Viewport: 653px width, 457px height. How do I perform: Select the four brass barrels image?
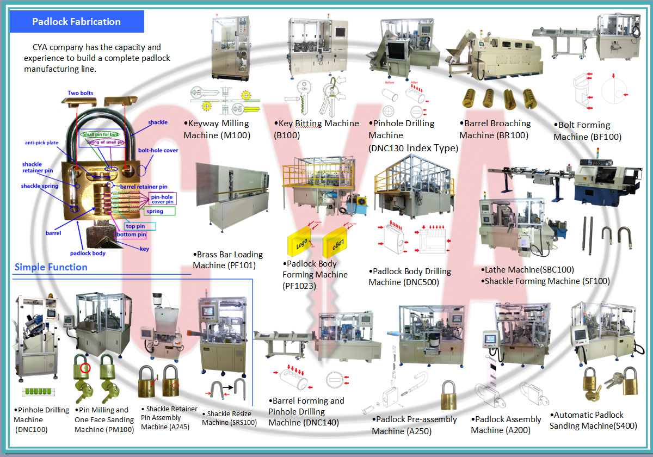coord(496,100)
